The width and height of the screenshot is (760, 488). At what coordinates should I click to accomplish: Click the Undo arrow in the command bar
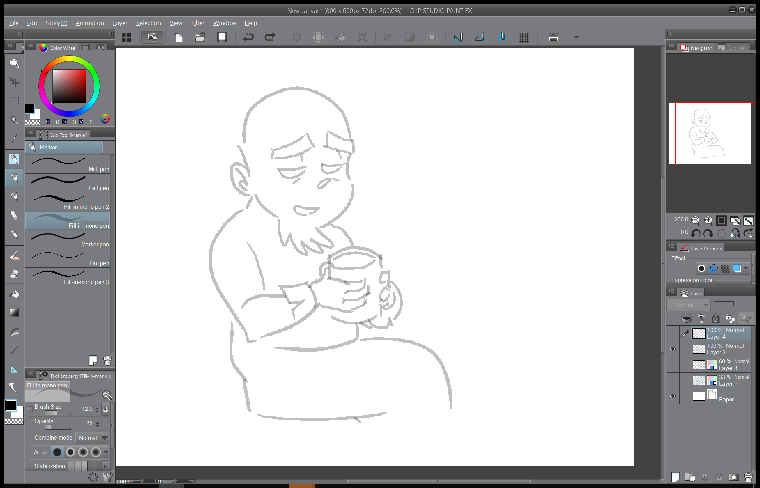coord(248,37)
